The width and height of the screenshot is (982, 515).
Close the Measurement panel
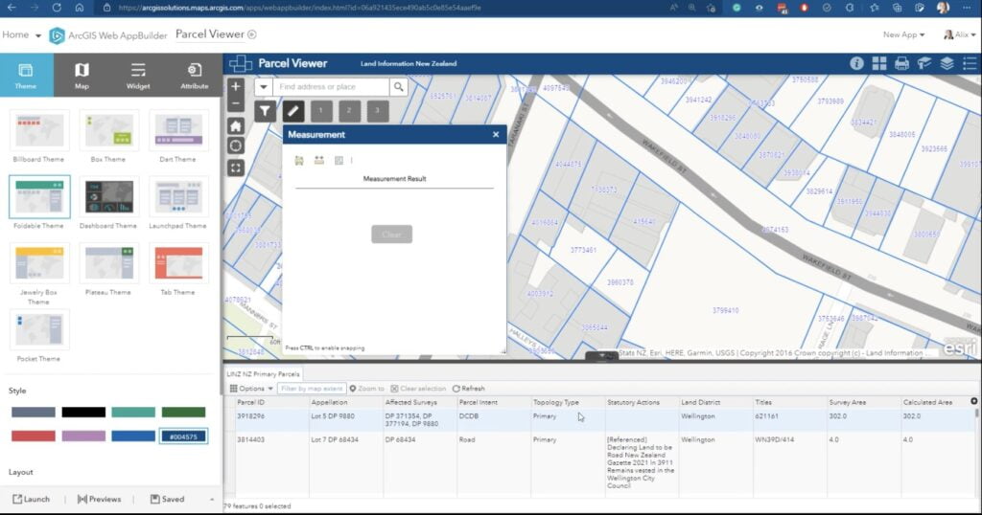pyautogui.click(x=496, y=134)
